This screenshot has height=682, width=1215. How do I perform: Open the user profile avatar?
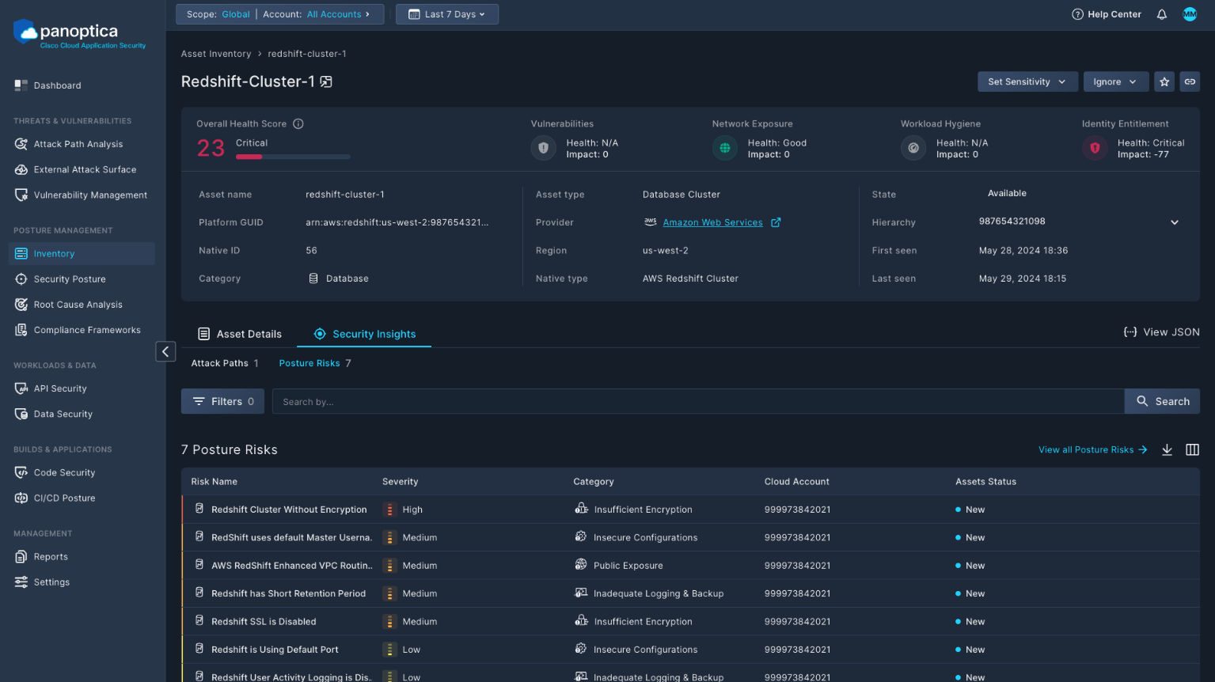click(x=1190, y=14)
